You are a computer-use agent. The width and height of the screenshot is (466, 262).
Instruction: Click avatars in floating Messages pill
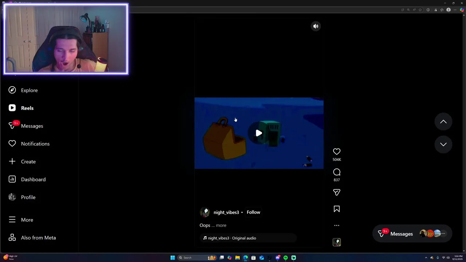(432, 234)
